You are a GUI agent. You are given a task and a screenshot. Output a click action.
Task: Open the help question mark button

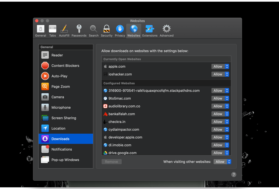coord(234,174)
